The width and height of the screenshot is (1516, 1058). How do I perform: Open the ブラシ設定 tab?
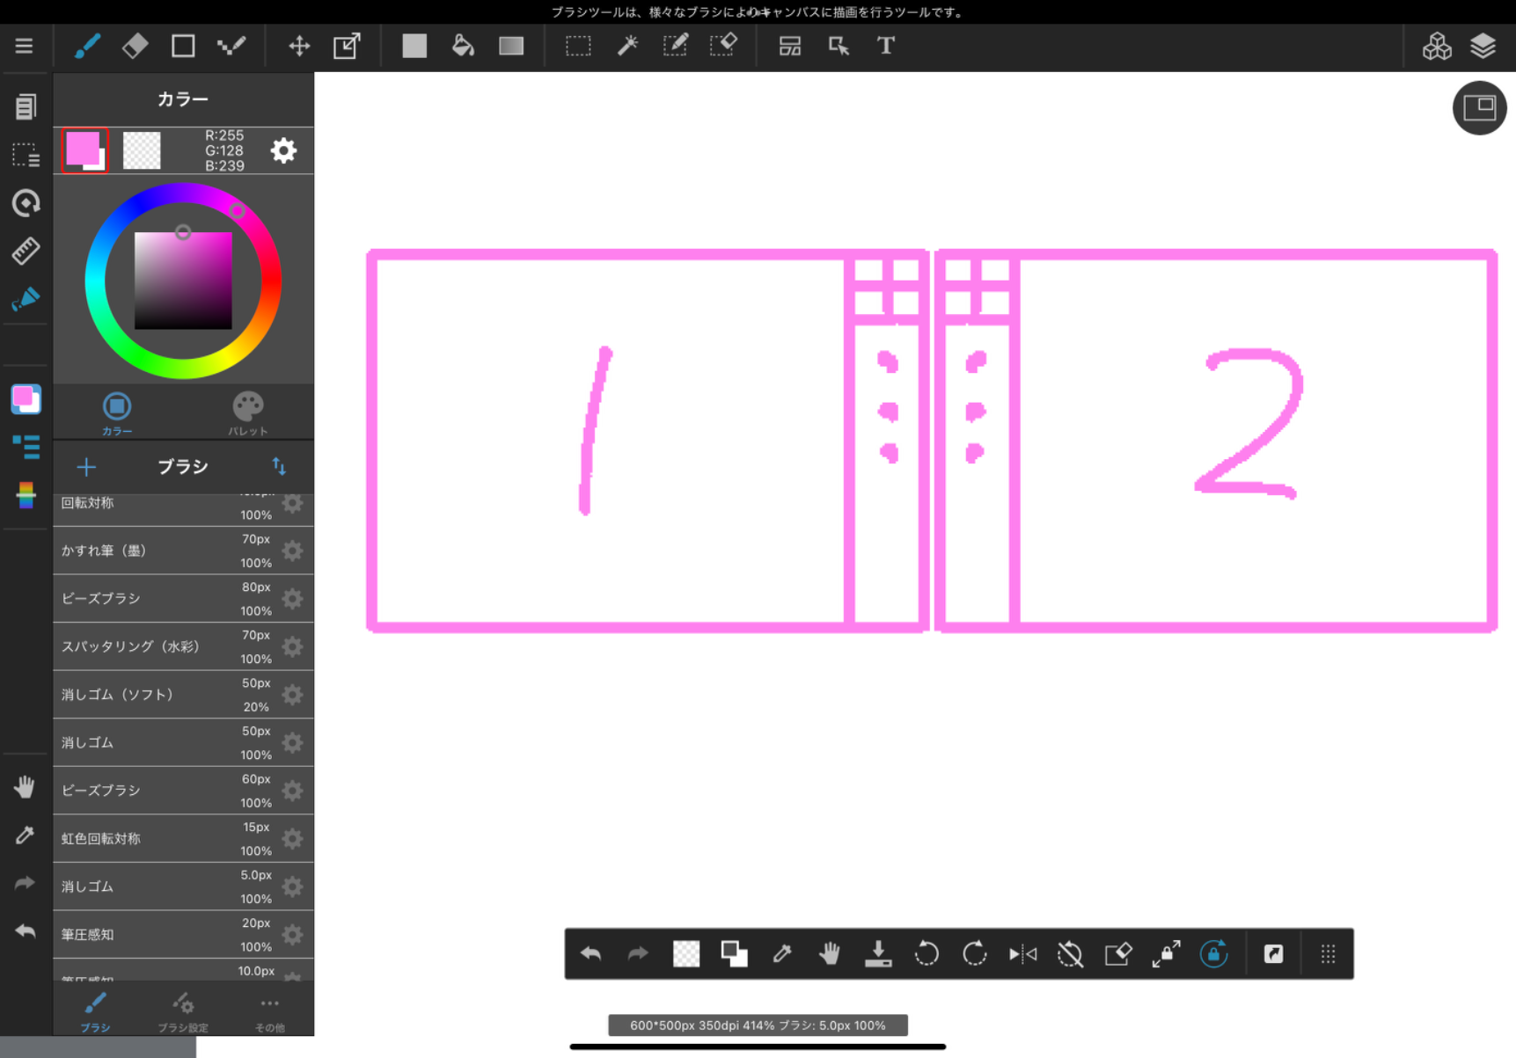(x=183, y=1011)
